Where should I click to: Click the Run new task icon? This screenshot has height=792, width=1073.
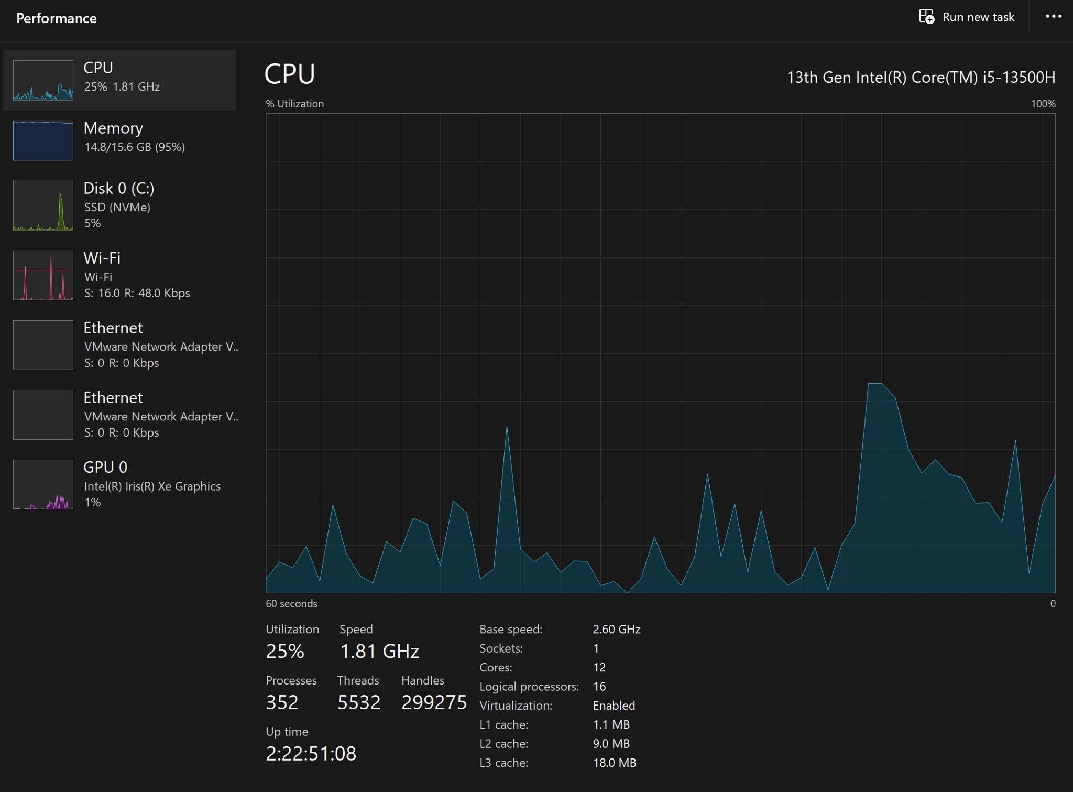tap(926, 17)
